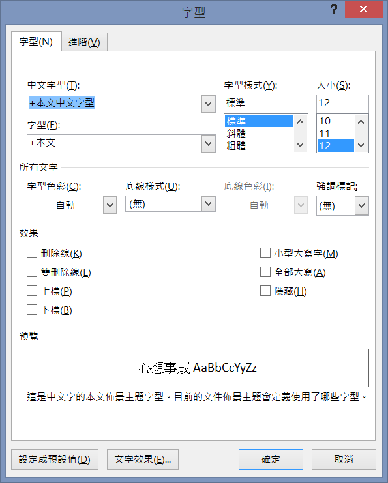Click the help question mark icon
Image resolution: width=388 pixels, height=483 pixels.
(x=333, y=9)
